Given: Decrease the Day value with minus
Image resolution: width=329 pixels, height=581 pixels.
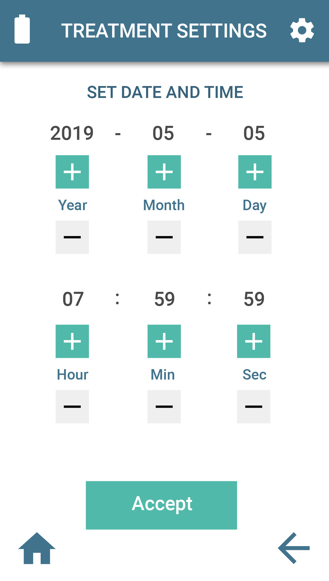Looking at the screenshot, I should pos(255,237).
